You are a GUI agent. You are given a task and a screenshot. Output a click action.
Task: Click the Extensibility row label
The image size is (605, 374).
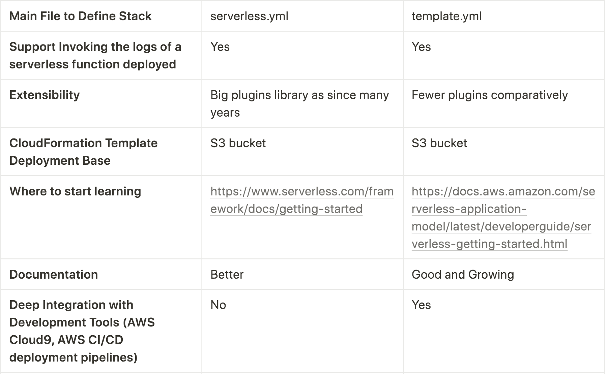coord(45,95)
